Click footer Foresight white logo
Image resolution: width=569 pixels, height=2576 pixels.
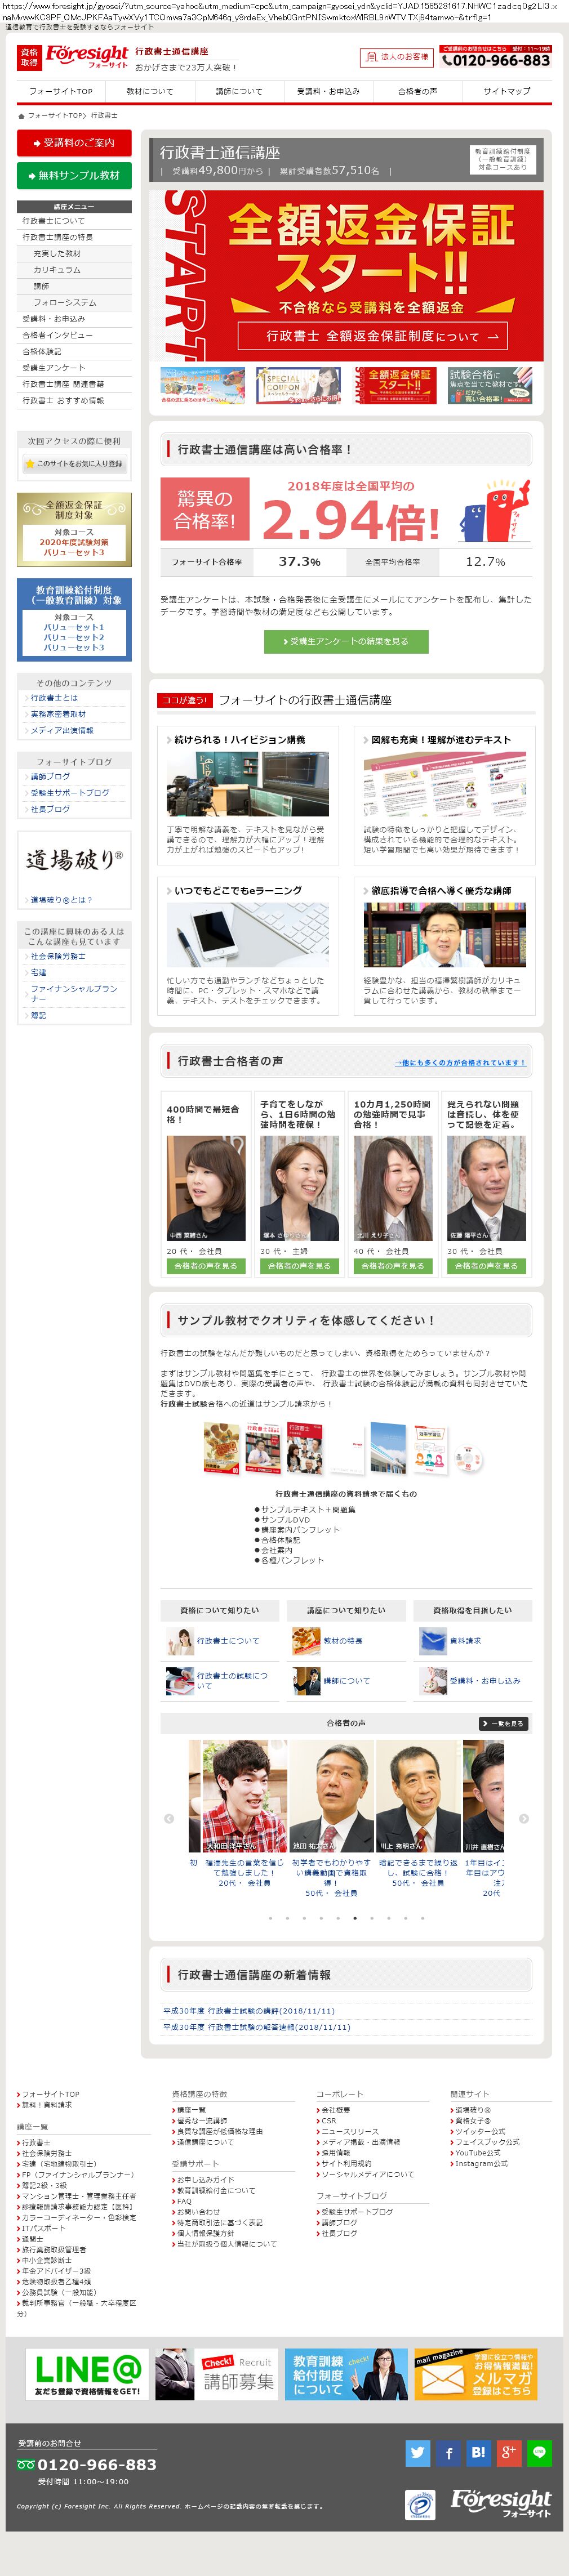pyautogui.click(x=501, y=2503)
